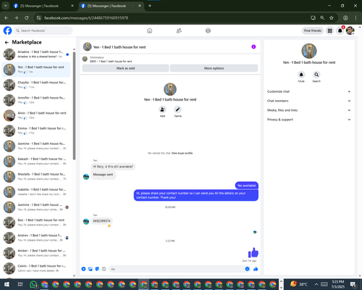362x290 pixels.
Task: Click the large chat profile thumbnail
Action: (170, 89)
